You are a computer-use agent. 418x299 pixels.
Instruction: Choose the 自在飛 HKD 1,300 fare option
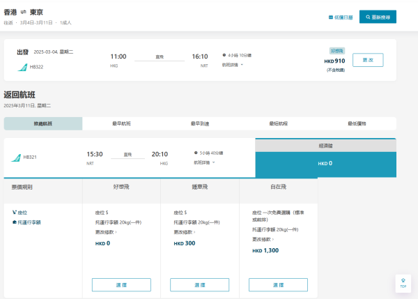(278, 284)
